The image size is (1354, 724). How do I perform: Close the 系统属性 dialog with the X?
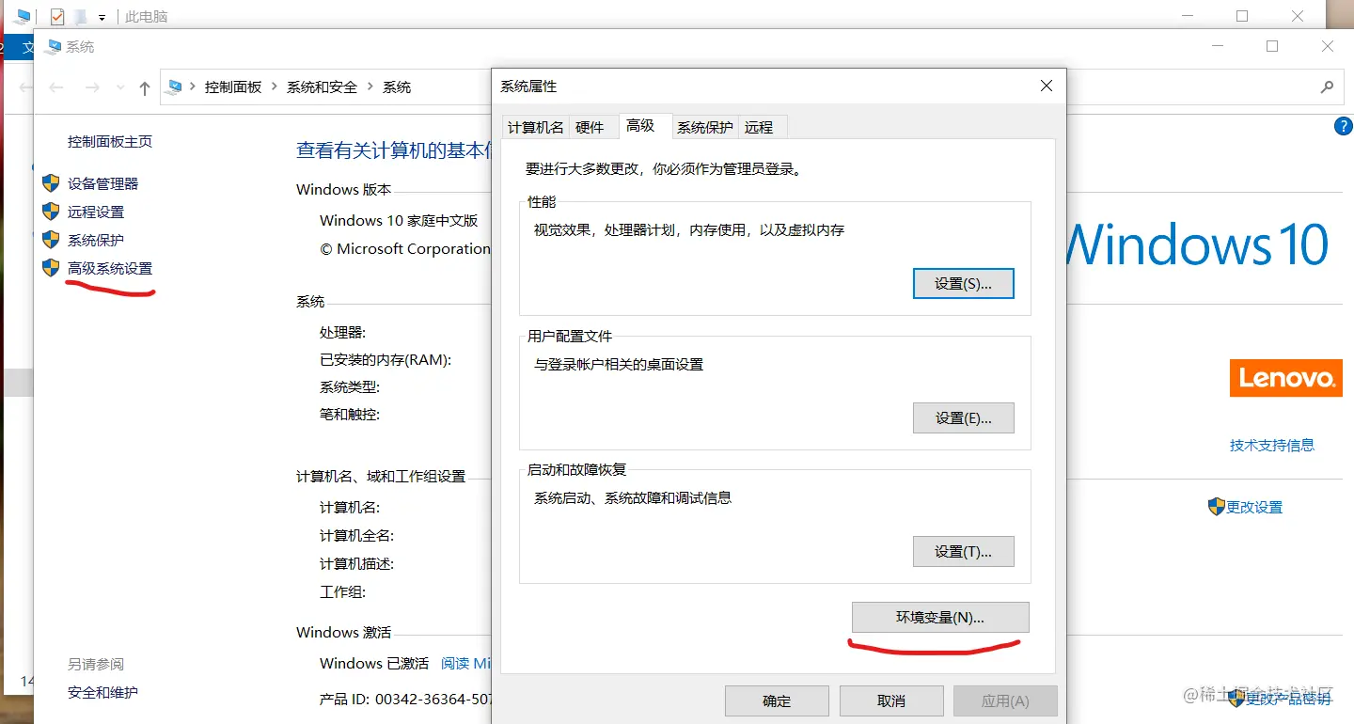[x=1047, y=87]
